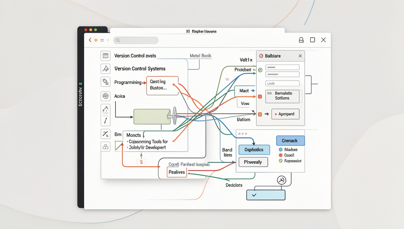Click the lock-shaped bottom sidebar icon

coord(106,147)
